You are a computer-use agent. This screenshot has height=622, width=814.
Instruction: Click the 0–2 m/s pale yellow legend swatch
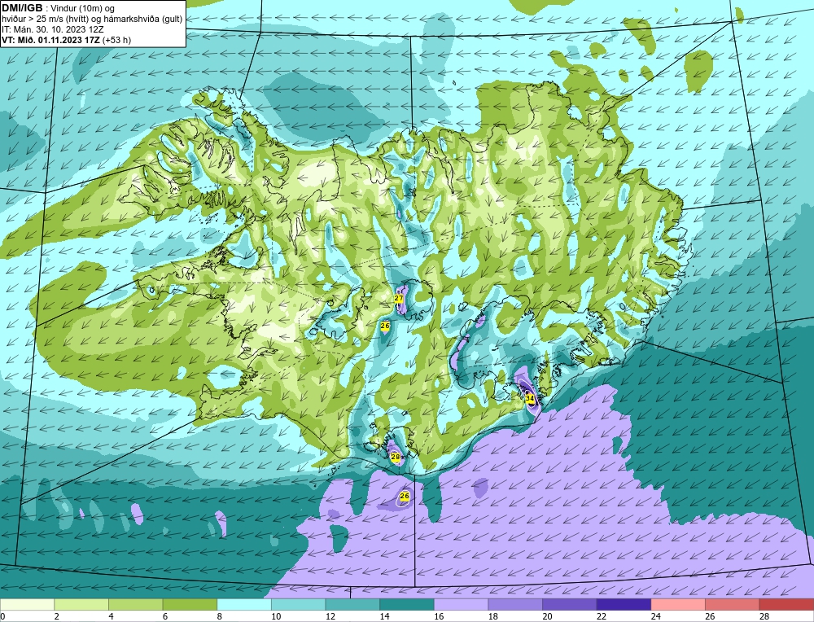(27, 604)
